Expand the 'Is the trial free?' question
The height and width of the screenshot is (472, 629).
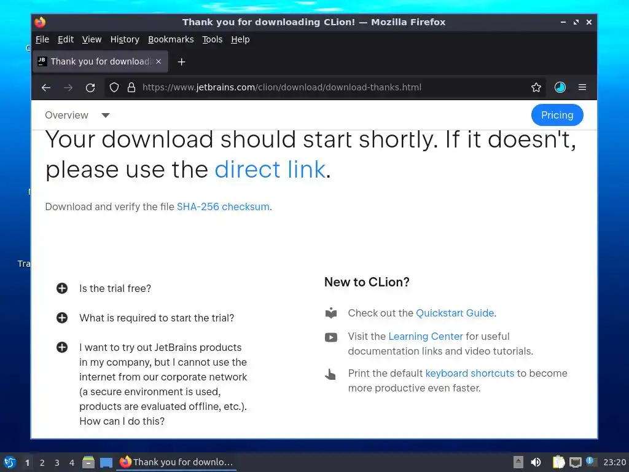click(62, 288)
